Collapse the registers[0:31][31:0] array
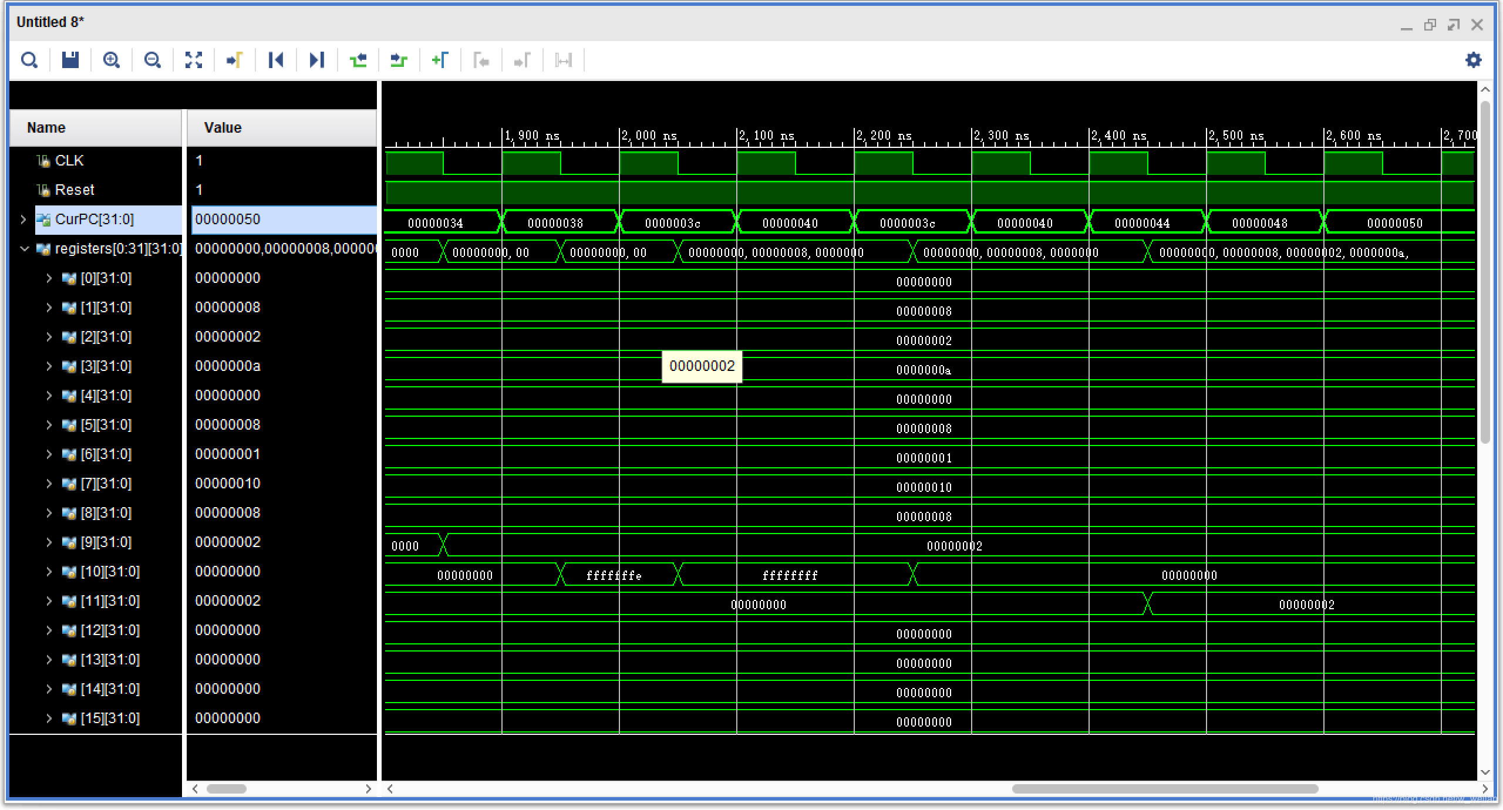Image resolution: width=1503 pixels, height=810 pixels. click(24, 249)
